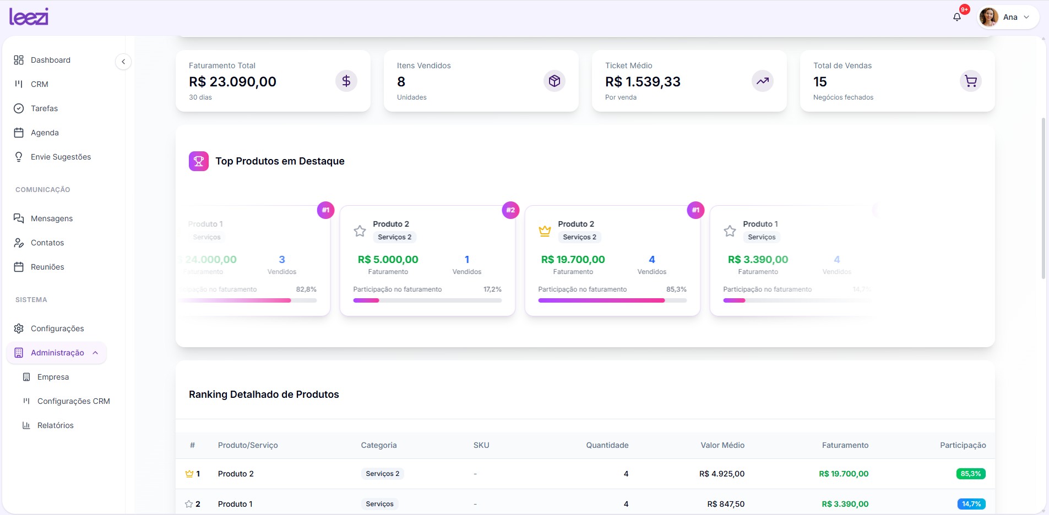Open the Ana user profile dropdown
Screen dimensions: 1049x515
tap(1008, 17)
